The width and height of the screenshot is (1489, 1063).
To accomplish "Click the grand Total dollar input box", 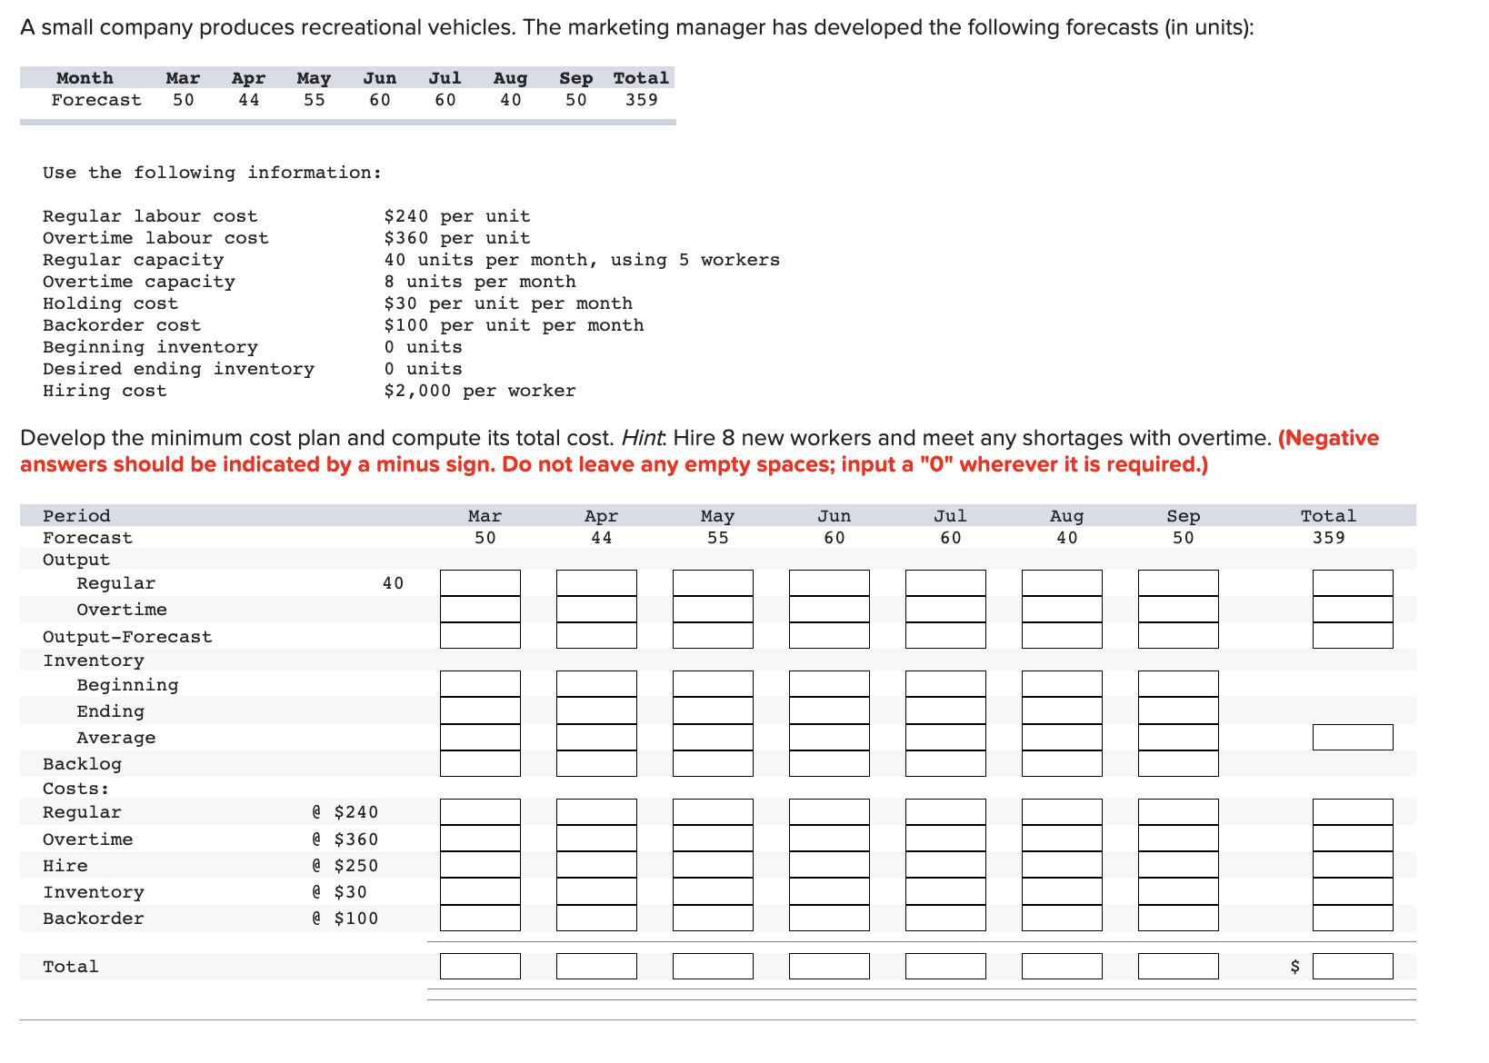I will 1353,965.
